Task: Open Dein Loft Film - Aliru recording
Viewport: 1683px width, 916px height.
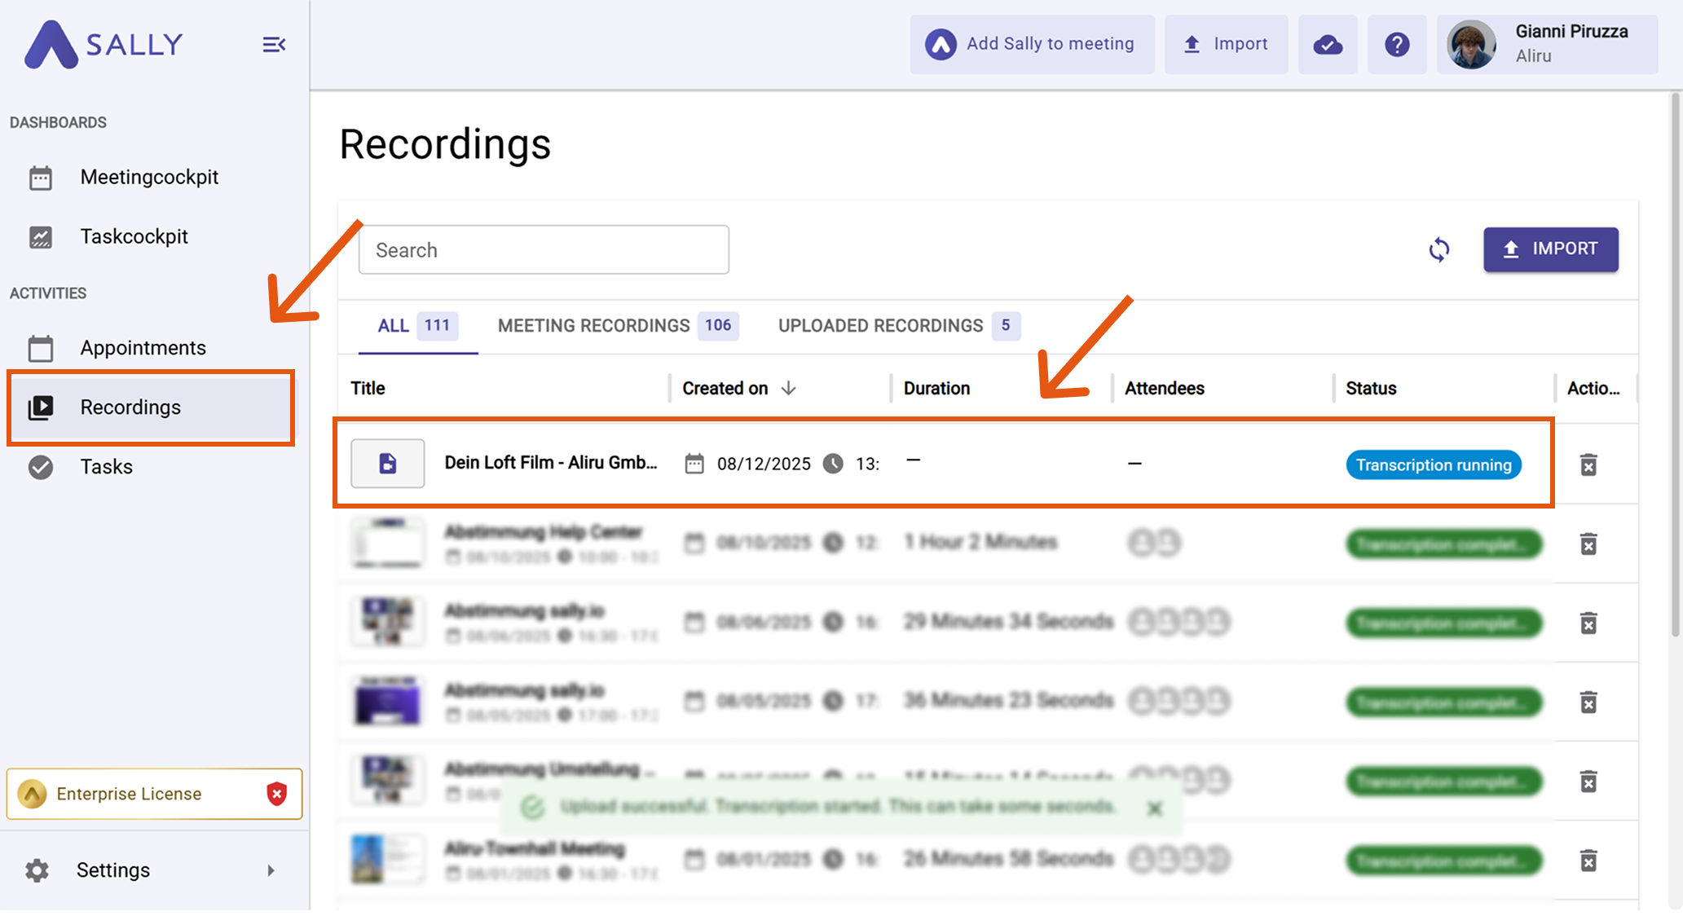Action: point(551,463)
